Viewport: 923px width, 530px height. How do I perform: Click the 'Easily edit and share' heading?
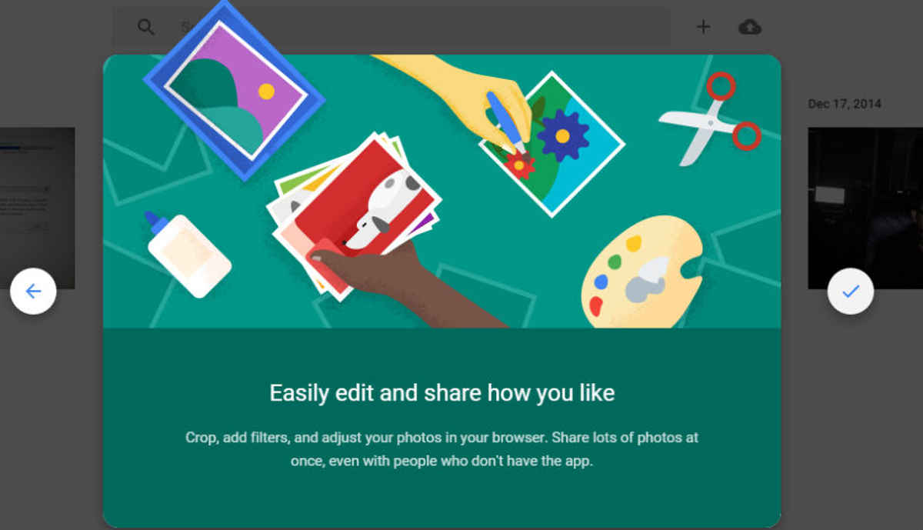pyautogui.click(x=442, y=393)
